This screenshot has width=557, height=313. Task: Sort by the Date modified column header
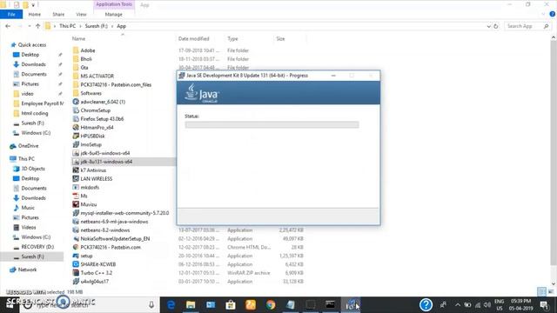coord(194,38)
